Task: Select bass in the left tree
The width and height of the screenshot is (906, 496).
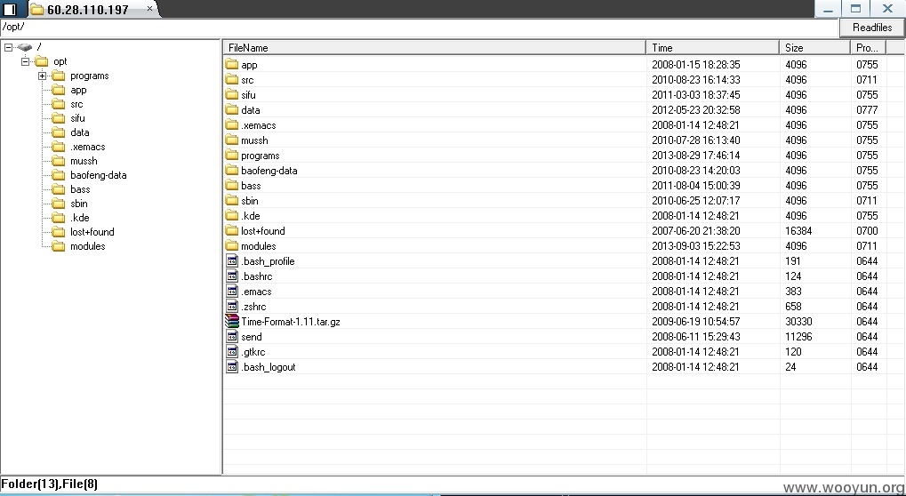Action: (x=80, y=189)
